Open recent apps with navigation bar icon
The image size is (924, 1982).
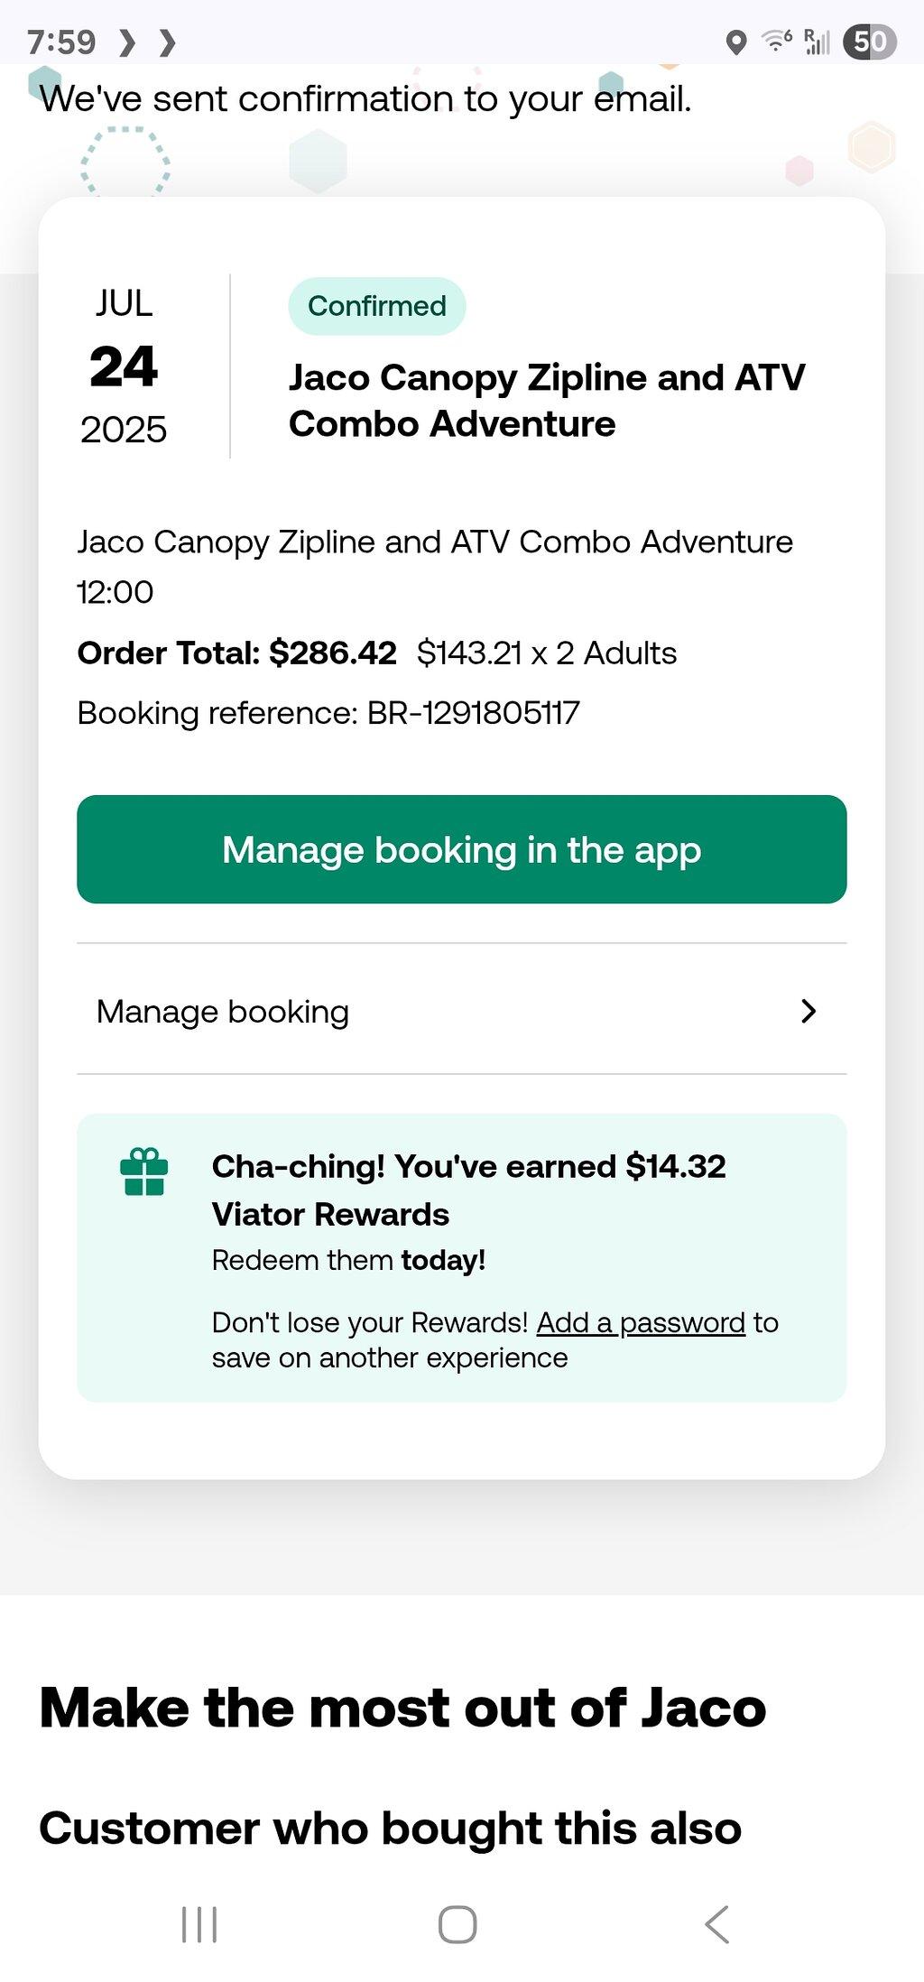click(199, 1924)
